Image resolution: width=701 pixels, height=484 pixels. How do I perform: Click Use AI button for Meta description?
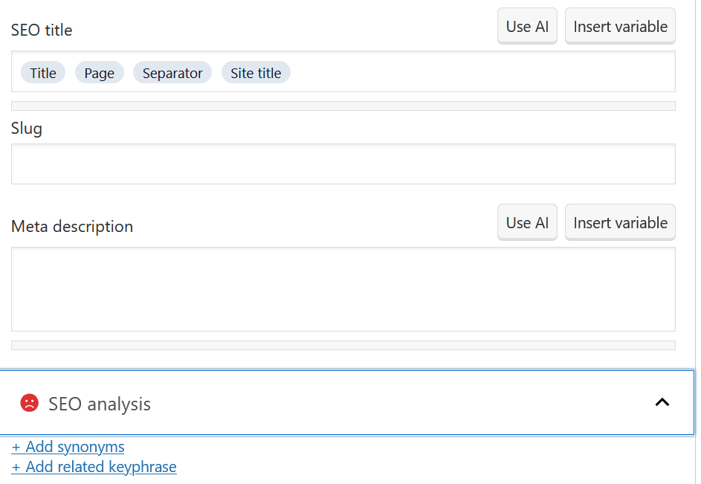click(527, 223)
